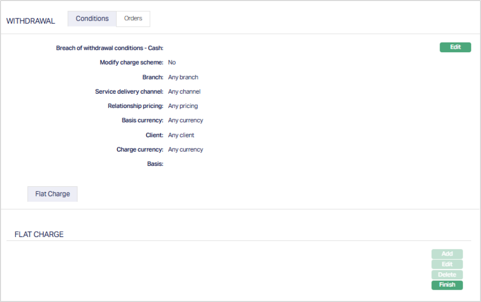Click the Delete button
The width and height of the screenshot is (481, 302).
(x=447, y=275)
